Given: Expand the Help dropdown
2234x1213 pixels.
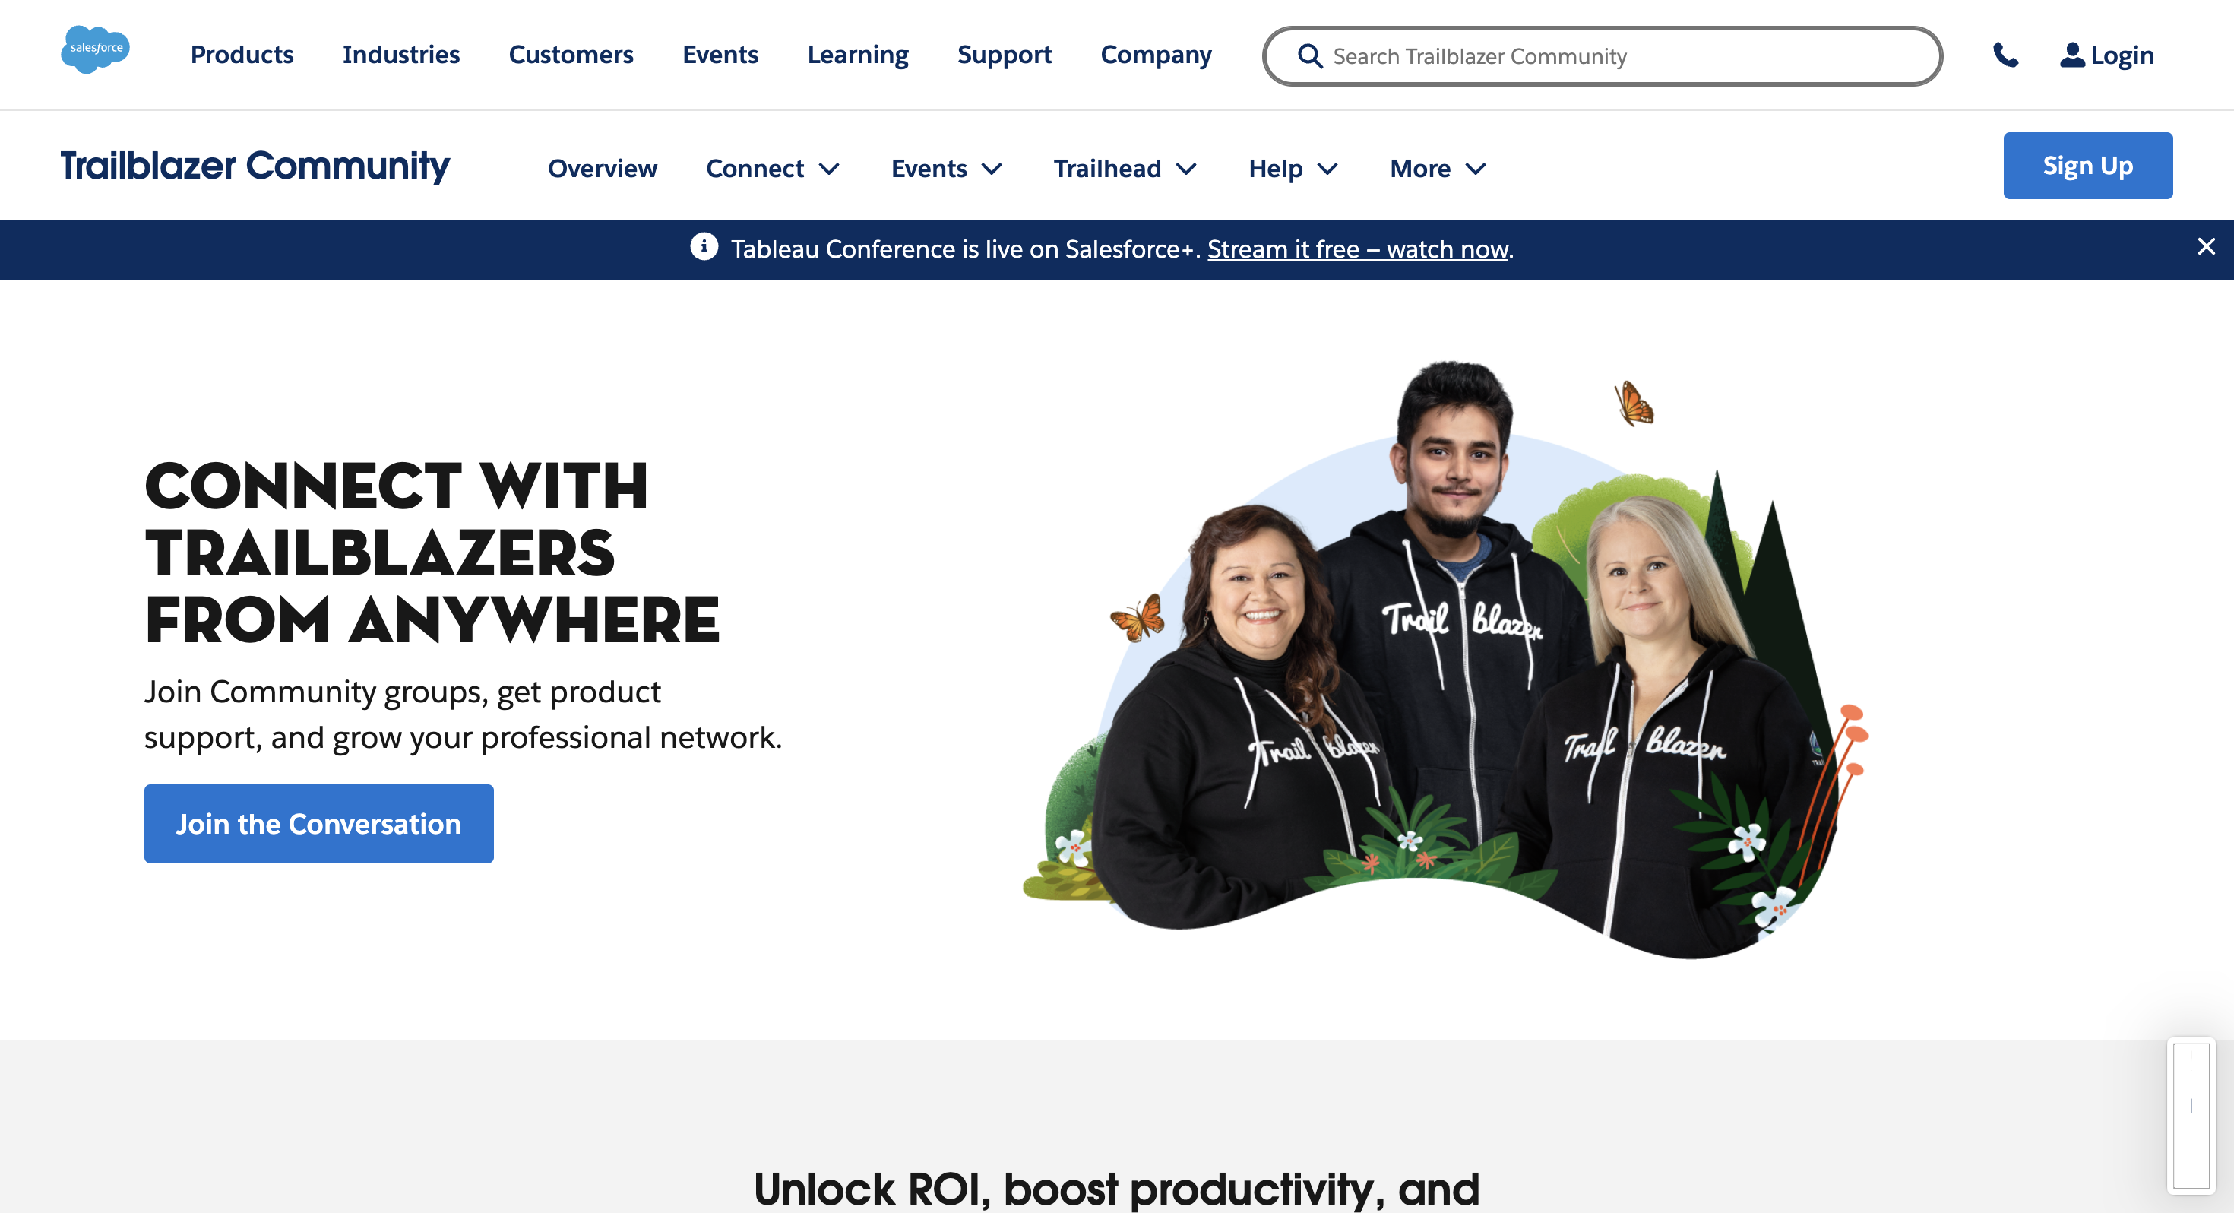Looking at the screenshot, I should pyautogui.click(x=1293, y=168).
